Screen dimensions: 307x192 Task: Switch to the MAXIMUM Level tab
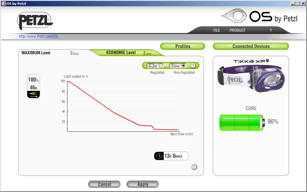36,53
